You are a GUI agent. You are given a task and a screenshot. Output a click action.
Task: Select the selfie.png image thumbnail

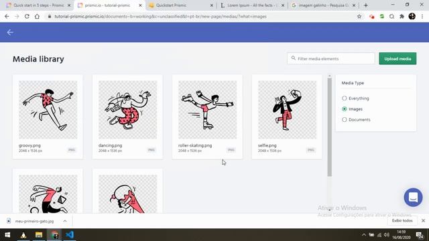pos(287,110)
